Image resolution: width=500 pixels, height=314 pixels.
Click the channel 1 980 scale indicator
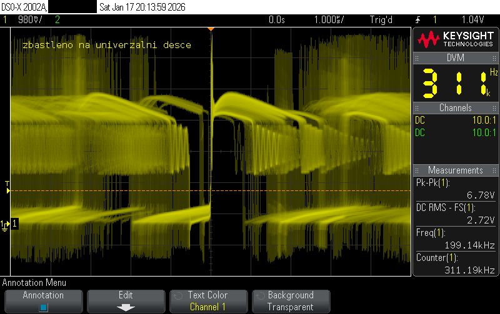click(29, 19)
